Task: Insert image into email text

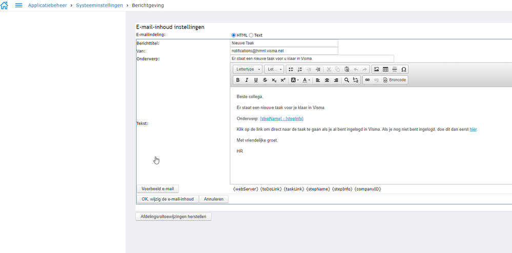Action: (x=377, y=69)
